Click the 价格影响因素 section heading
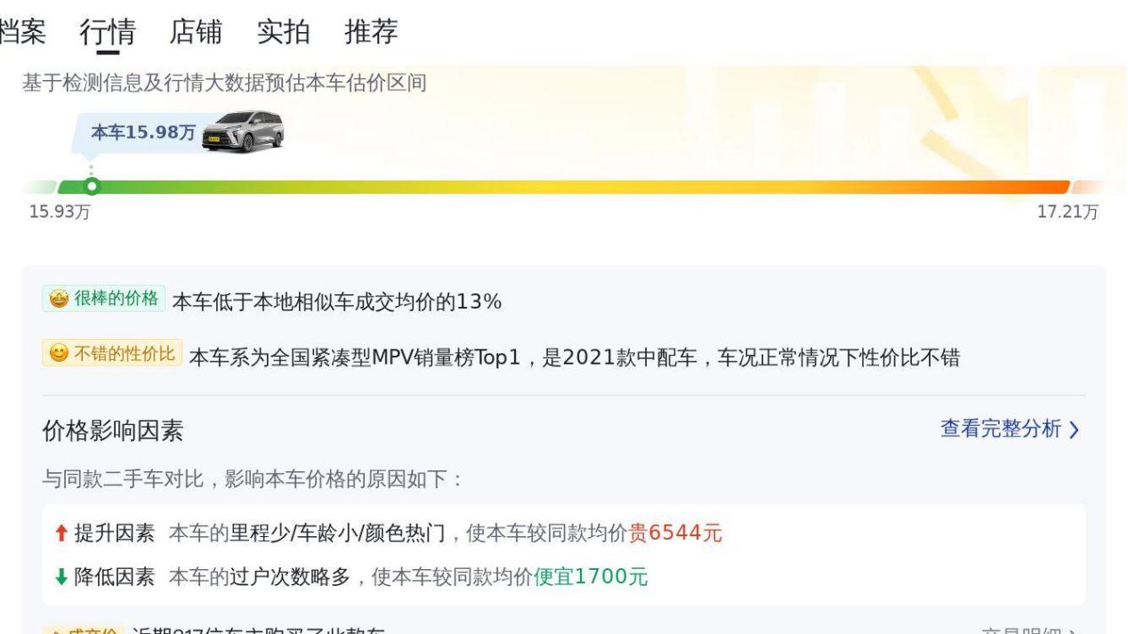Screen dimensions: 1128x634 tap(113, 431)
